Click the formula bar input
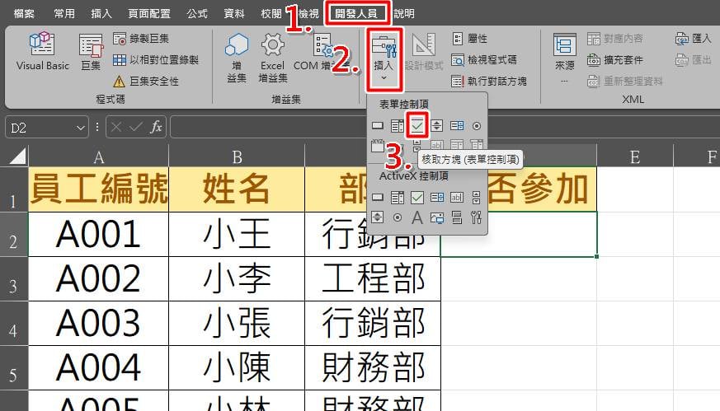 [x=445, y=127]
